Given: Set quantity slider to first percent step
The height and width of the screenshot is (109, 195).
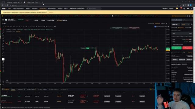Looking at the screenshot, I should 173,36.
